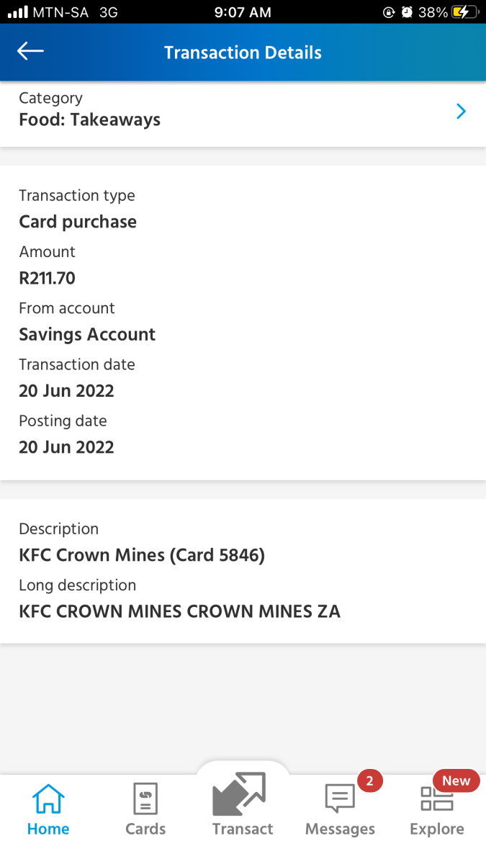
Task: Tap the signal strength bars
Action: (x=17, y=12)
